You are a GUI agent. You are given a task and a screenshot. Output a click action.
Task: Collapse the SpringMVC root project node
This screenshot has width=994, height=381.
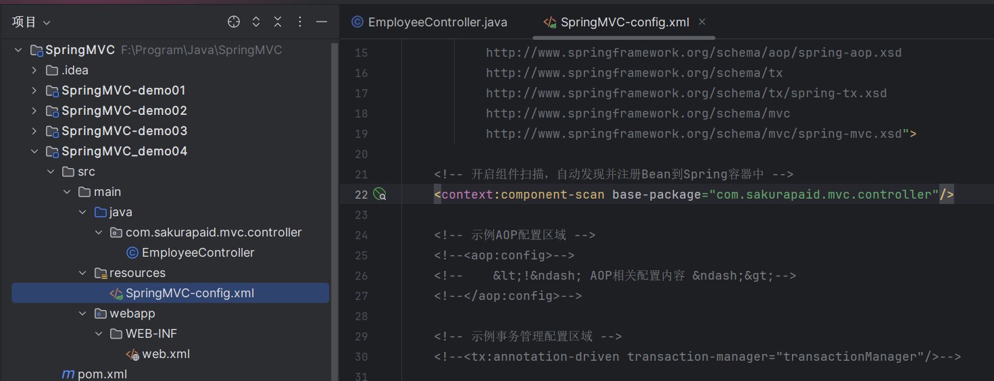point(18,50)
